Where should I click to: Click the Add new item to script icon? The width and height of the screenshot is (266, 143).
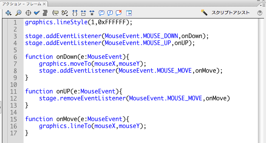coord(8,13)
